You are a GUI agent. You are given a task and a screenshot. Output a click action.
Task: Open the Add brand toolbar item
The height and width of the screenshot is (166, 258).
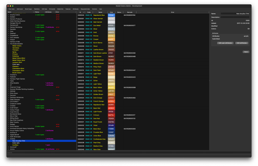pos(20,9)
